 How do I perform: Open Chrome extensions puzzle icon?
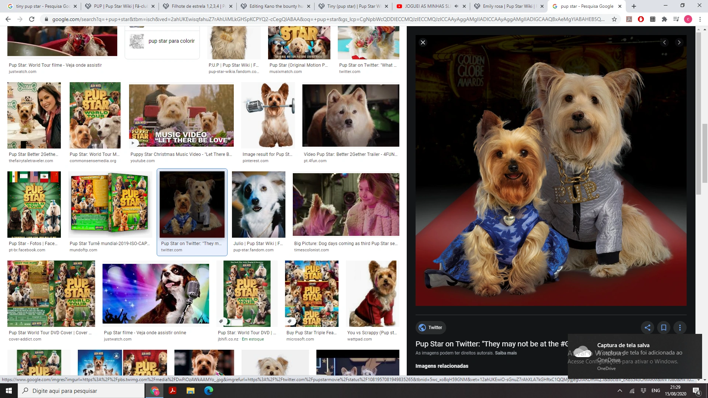[x=664, y=19]
